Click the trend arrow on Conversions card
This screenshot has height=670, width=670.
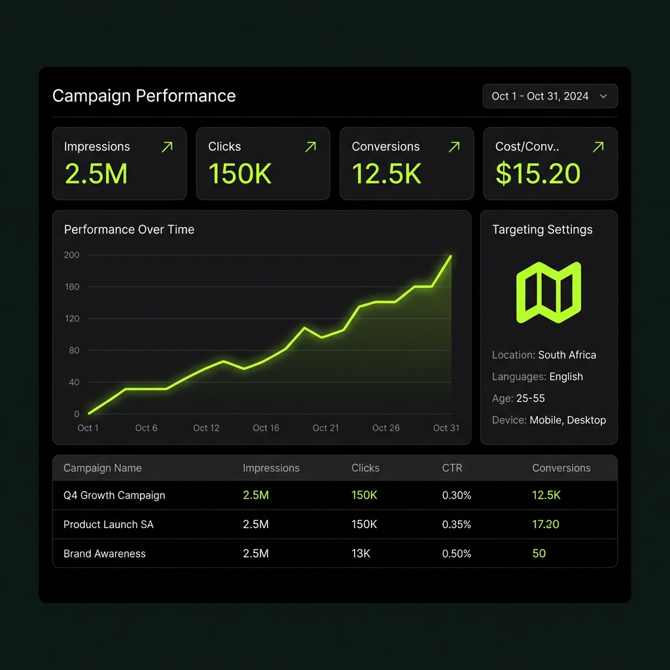[x=453, y=147]
